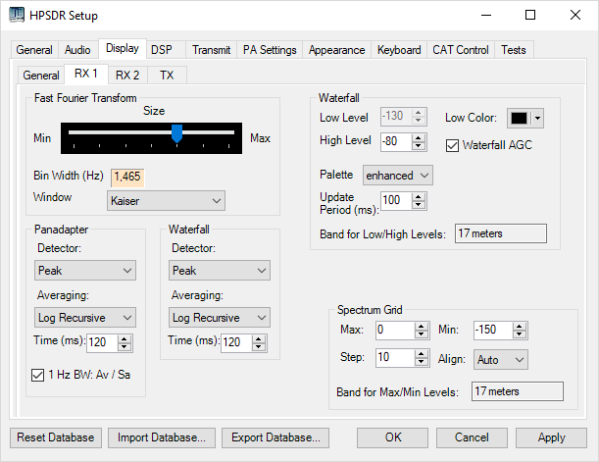Click the Cancel button

472,437
